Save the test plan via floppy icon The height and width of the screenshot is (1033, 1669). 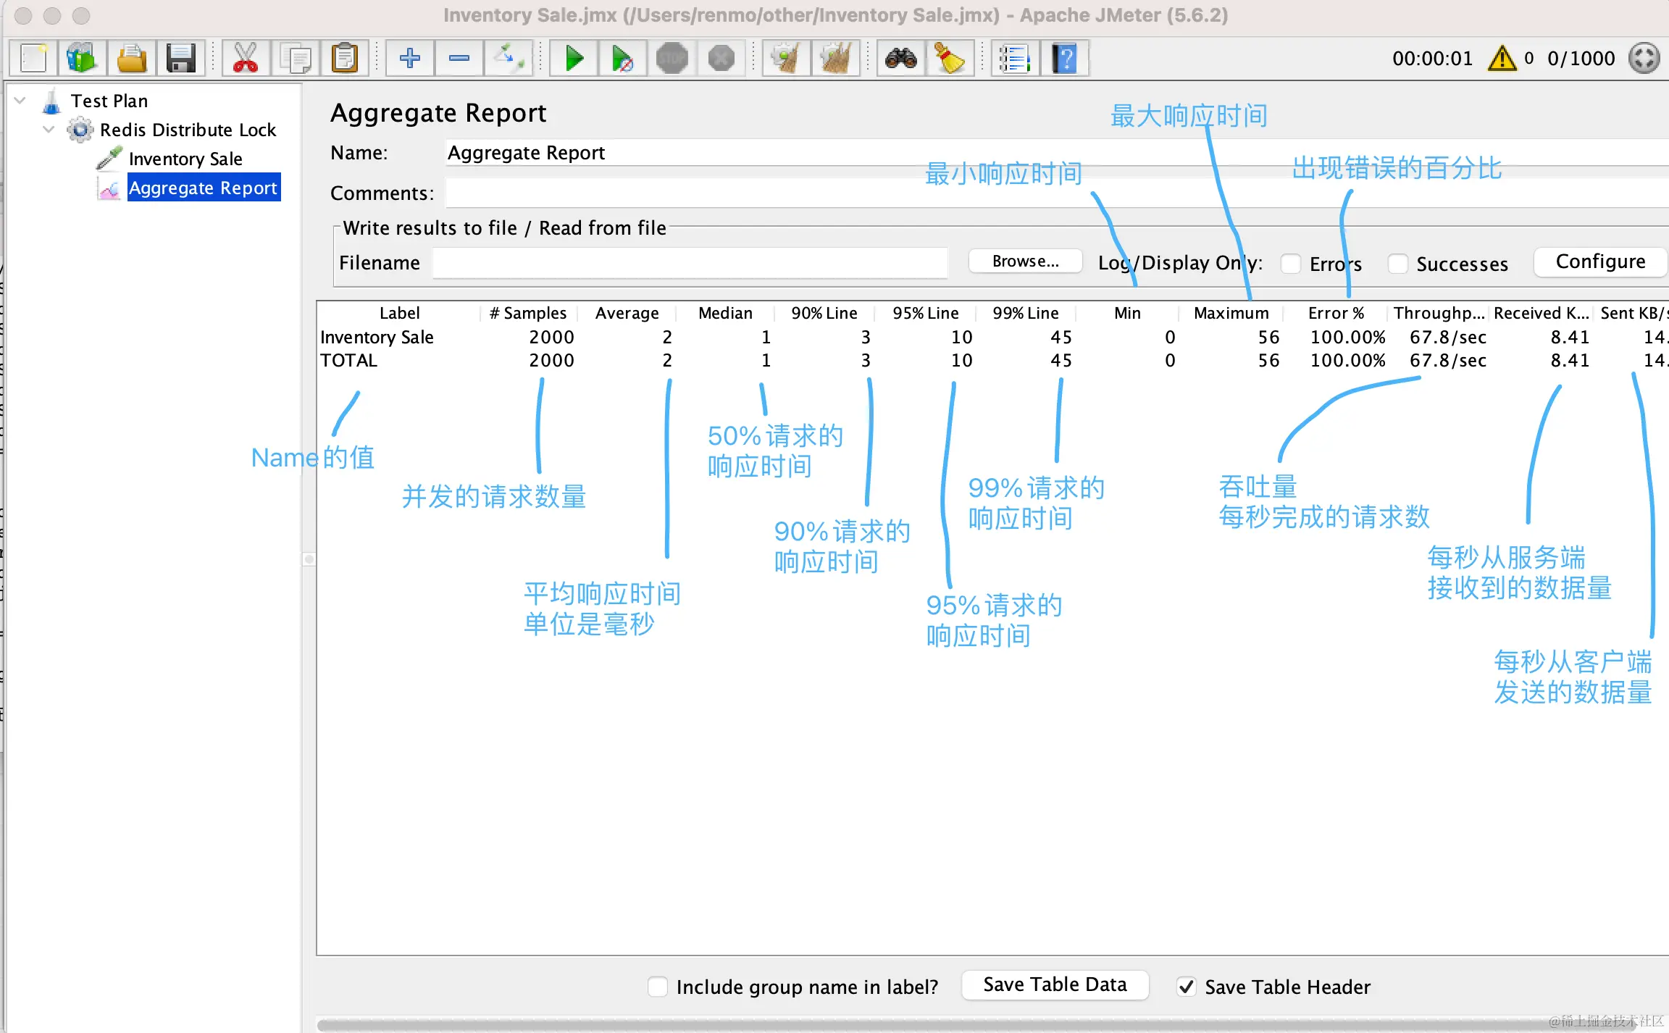click(180, 58)
